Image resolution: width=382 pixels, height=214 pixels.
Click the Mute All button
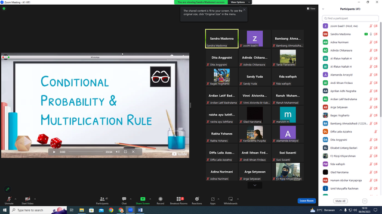click(x=340, y=201)
